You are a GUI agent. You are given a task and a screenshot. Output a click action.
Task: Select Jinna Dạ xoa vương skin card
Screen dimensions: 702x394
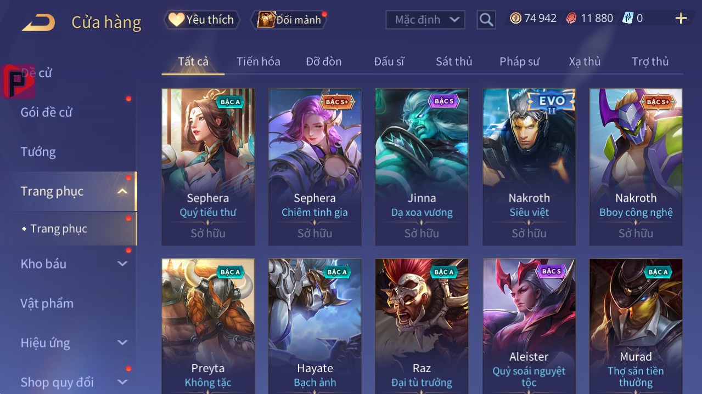click(422, 167)
